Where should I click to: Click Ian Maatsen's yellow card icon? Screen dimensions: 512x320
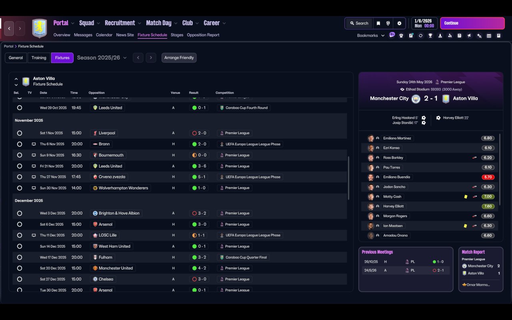point(466,226)
